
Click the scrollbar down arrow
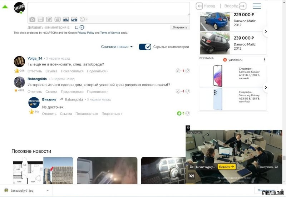284,182
